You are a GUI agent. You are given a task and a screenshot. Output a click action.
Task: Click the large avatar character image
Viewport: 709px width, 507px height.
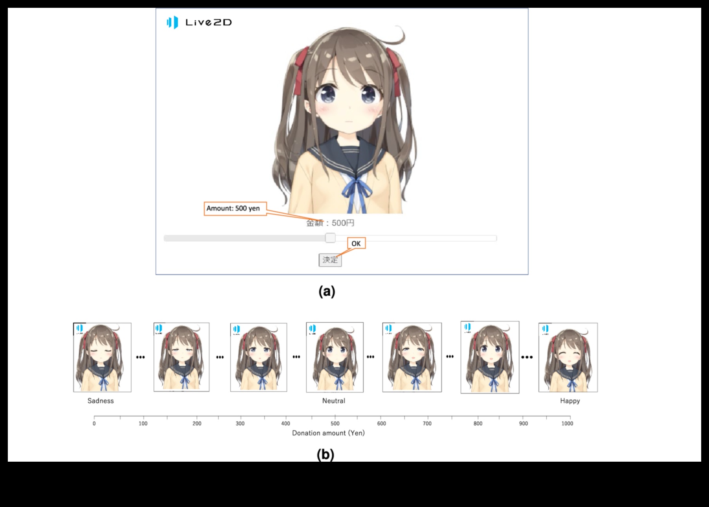click(x=344, y=120)
